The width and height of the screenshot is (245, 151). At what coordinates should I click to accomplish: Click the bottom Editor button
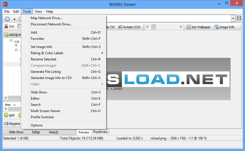click(x=36, y=132)
